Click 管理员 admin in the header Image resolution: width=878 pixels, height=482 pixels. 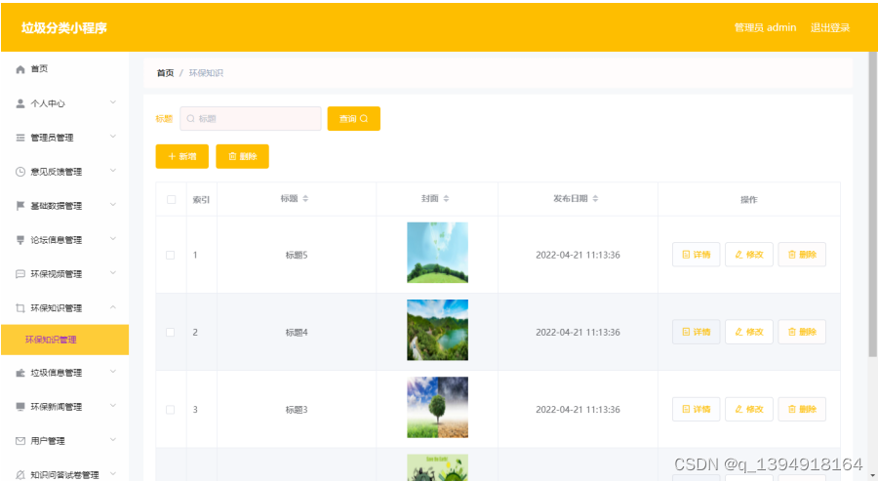click(766, 27)
